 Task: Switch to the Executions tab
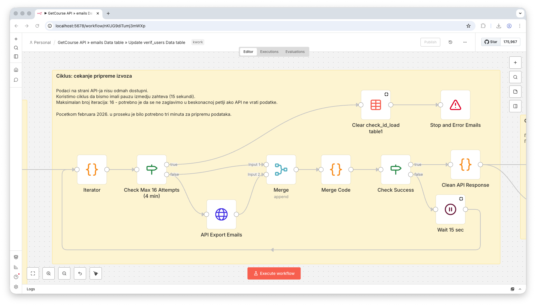[x=269, y=52]
